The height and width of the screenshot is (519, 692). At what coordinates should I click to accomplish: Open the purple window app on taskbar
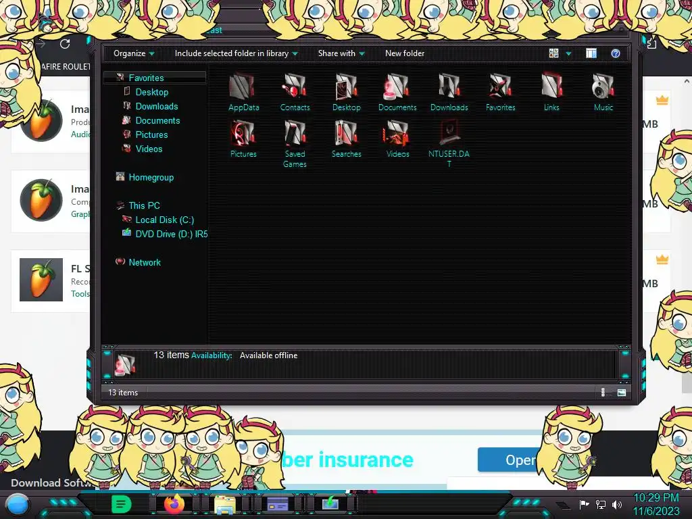tap(278, 504)
